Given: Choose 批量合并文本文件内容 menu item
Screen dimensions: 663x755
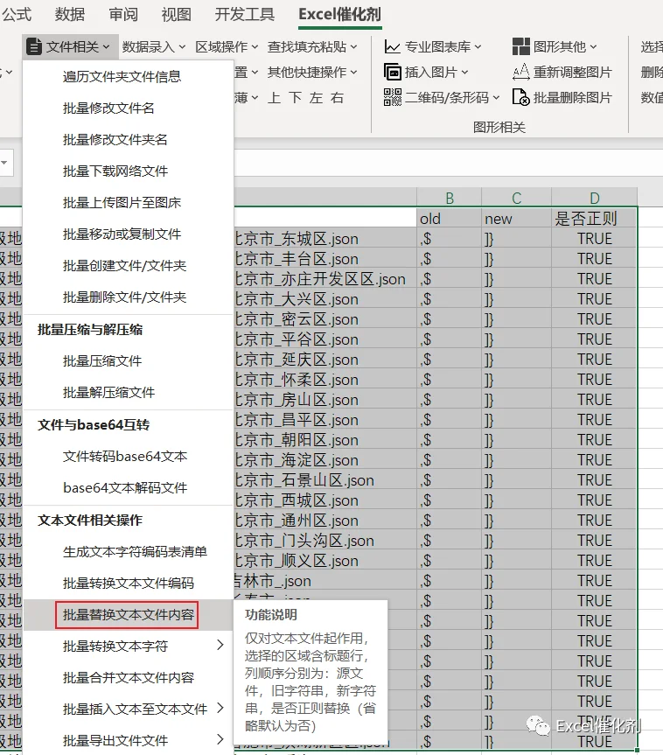Looking at the screenshot, I should 128,677.
